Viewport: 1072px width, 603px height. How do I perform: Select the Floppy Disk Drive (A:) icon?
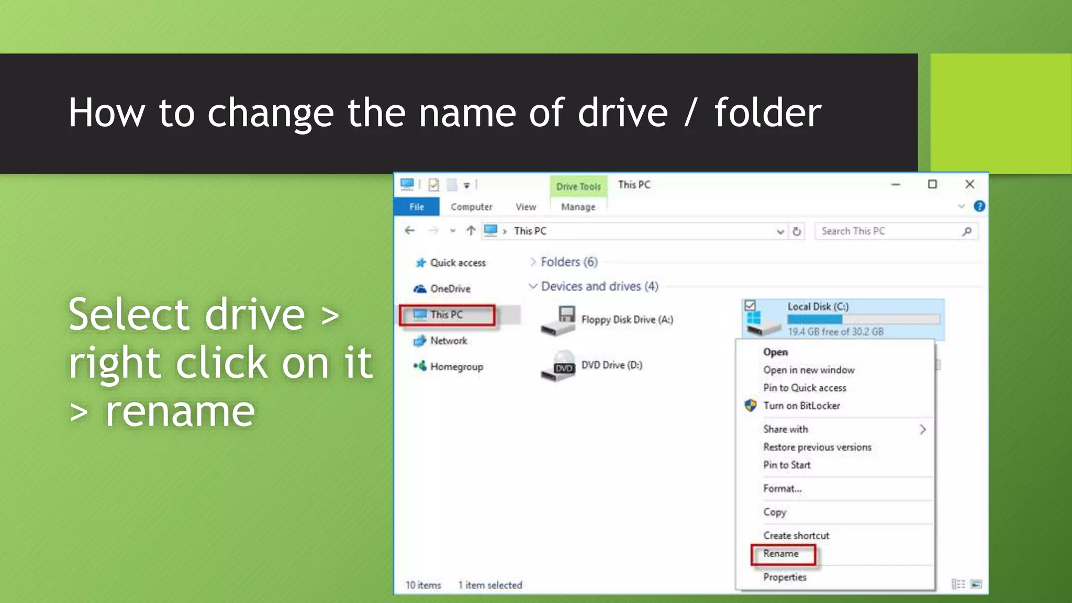click(x=559, y=321)
